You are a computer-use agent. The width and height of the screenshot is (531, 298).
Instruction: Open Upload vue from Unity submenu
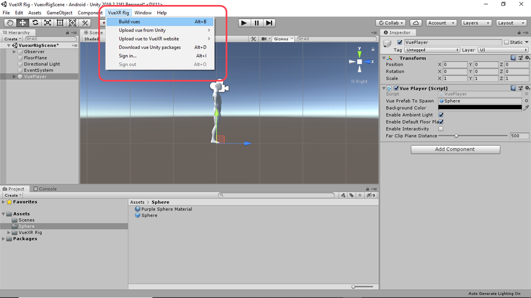pyautogui.click(x=160, y=30)
